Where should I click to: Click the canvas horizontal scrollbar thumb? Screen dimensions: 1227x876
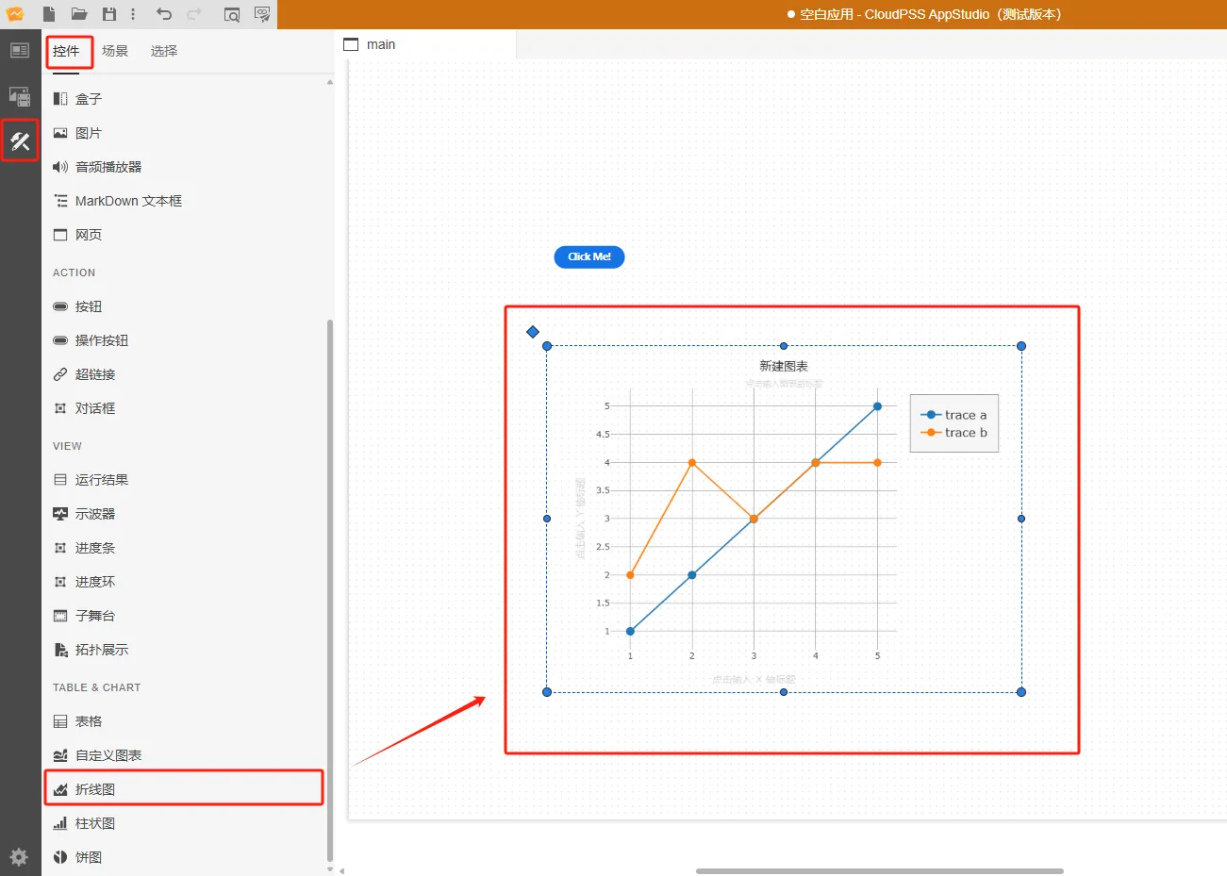[880, 871]
